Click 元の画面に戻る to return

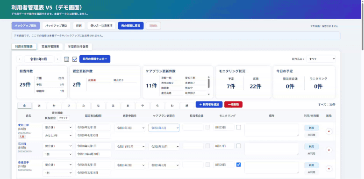131,26
